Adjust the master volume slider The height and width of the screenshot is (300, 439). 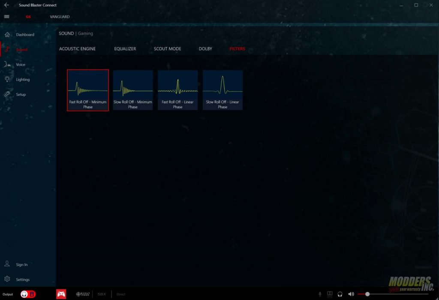coord(393,294)
